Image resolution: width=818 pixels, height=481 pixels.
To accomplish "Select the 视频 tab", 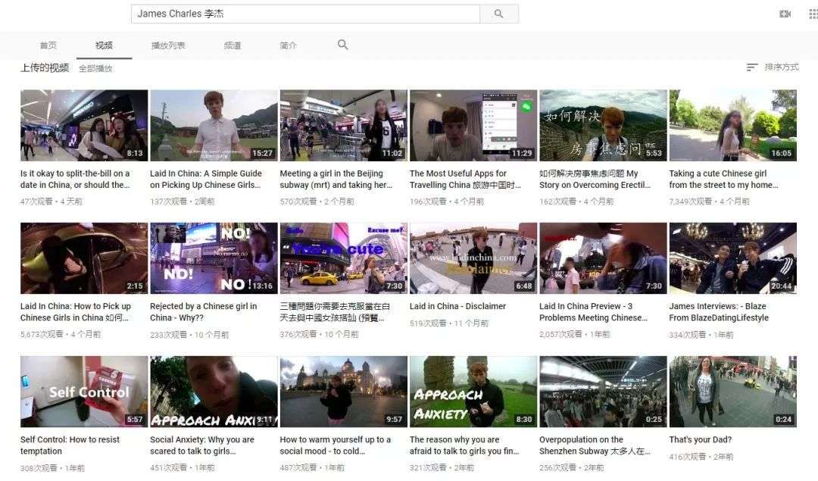I will [x=104, y=45].
